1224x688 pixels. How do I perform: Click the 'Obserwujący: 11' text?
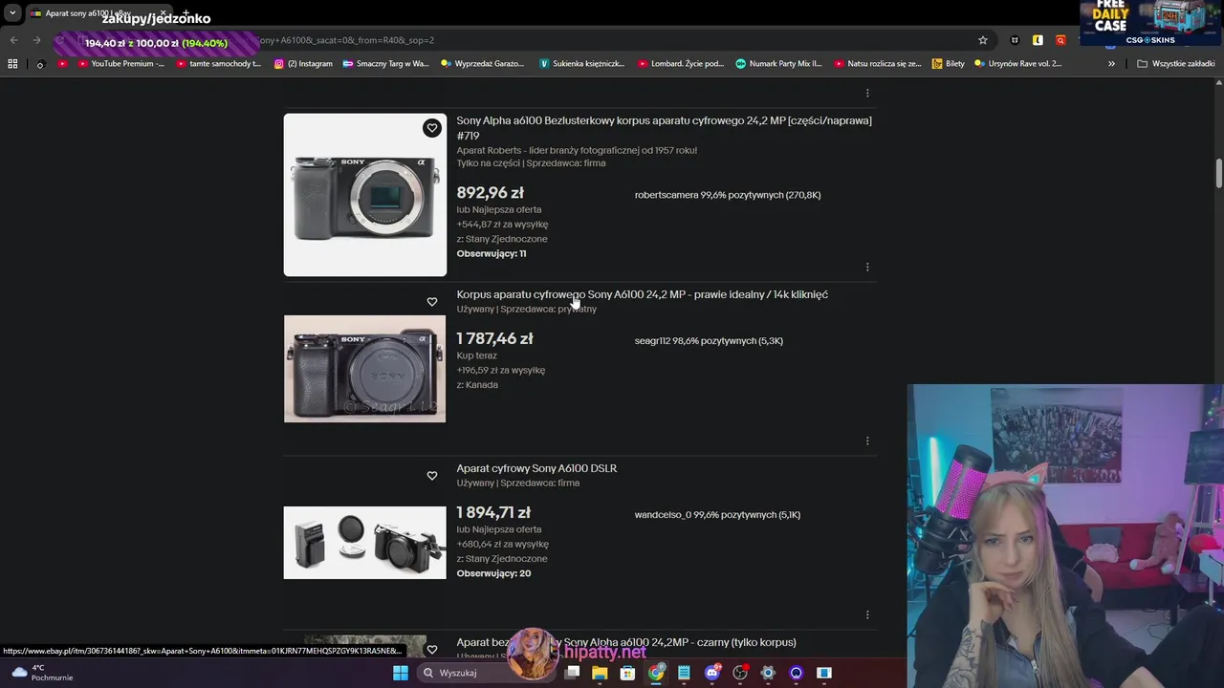point(492,254)
